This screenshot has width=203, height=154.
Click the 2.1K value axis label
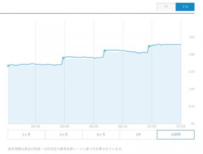[x=192, y=72]
